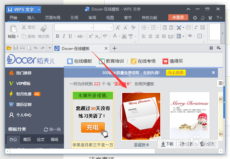The image size is (230, 159).
Task: Click the 下载 download button
Action: [167, 144]
